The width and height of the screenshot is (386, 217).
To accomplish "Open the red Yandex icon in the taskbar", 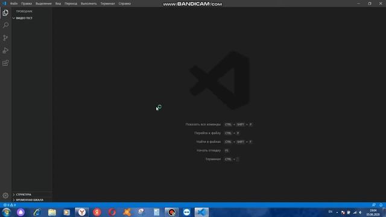I will [x=97, y=212].
